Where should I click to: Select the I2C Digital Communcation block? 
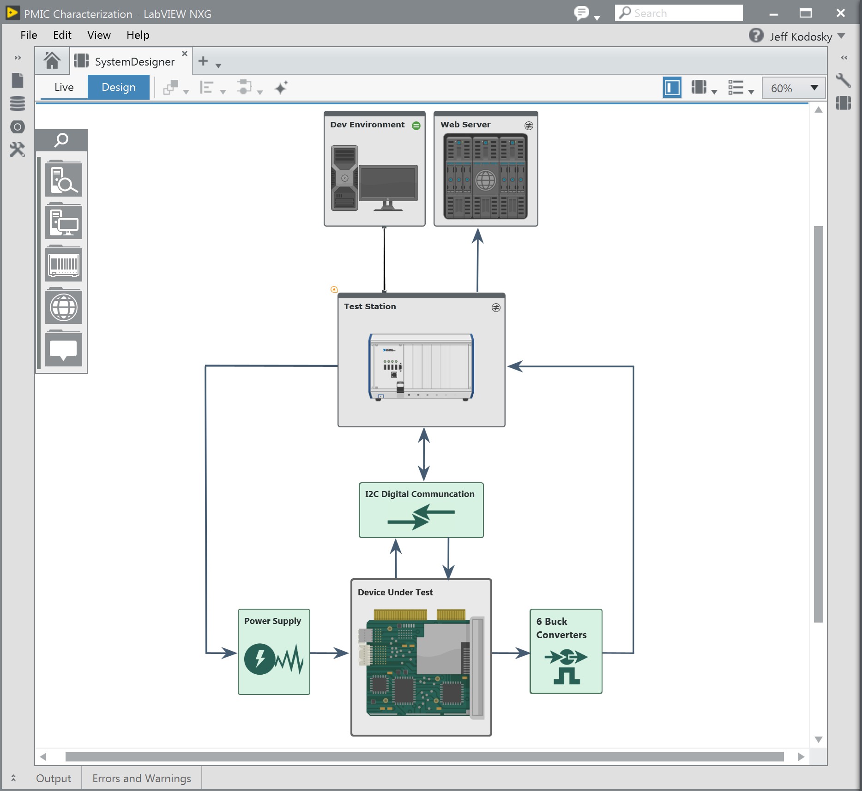421,510
